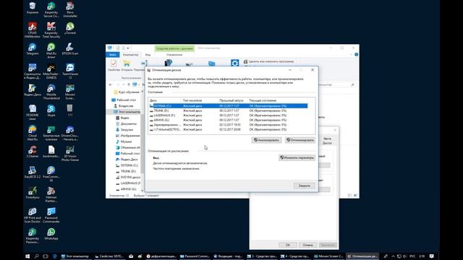Click the Тип носителя column header

click(192, 100)
